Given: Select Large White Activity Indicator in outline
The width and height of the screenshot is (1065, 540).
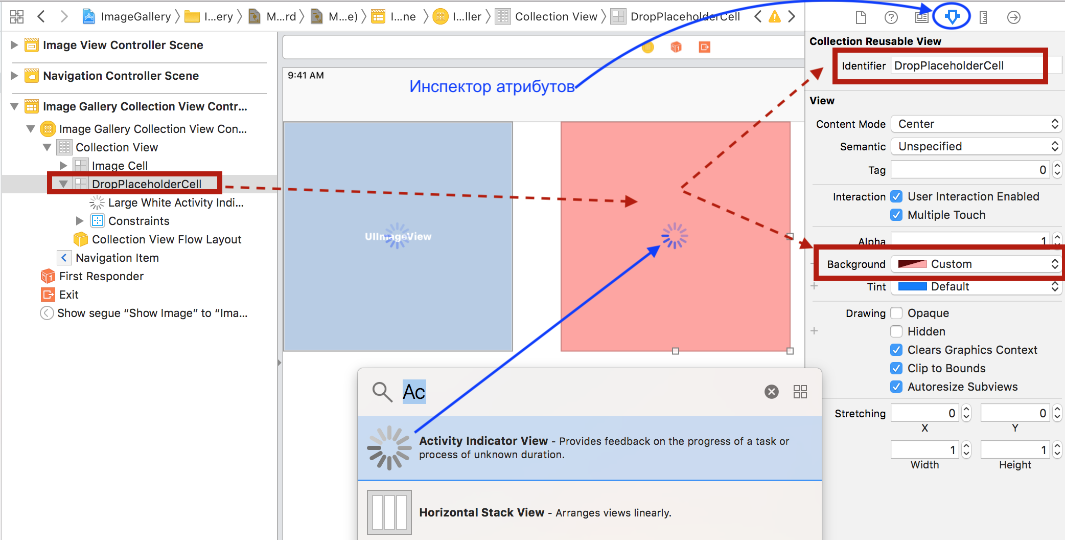Looking at the screenshot, I should click(x=167, y=202).
